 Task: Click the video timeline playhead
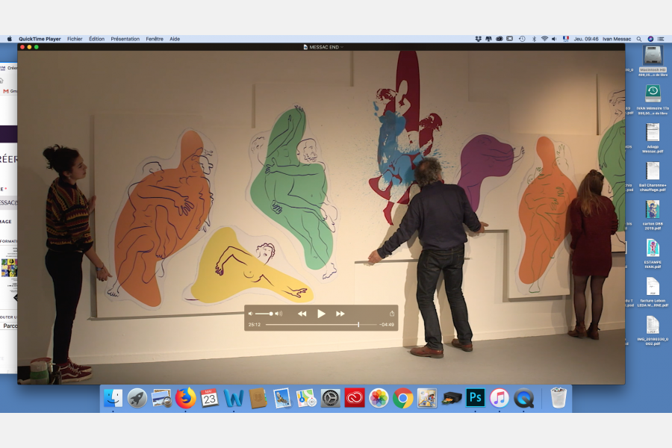click(358, 325)
